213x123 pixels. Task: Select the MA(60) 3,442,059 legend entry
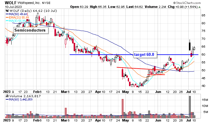(19, 100)
